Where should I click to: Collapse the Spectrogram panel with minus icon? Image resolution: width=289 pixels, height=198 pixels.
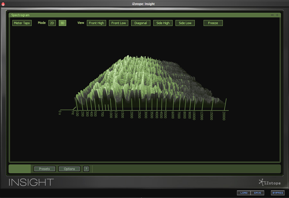point(272,15)
